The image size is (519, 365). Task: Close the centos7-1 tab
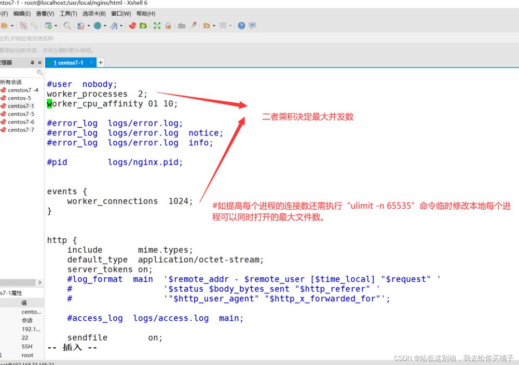pos(91,62)
